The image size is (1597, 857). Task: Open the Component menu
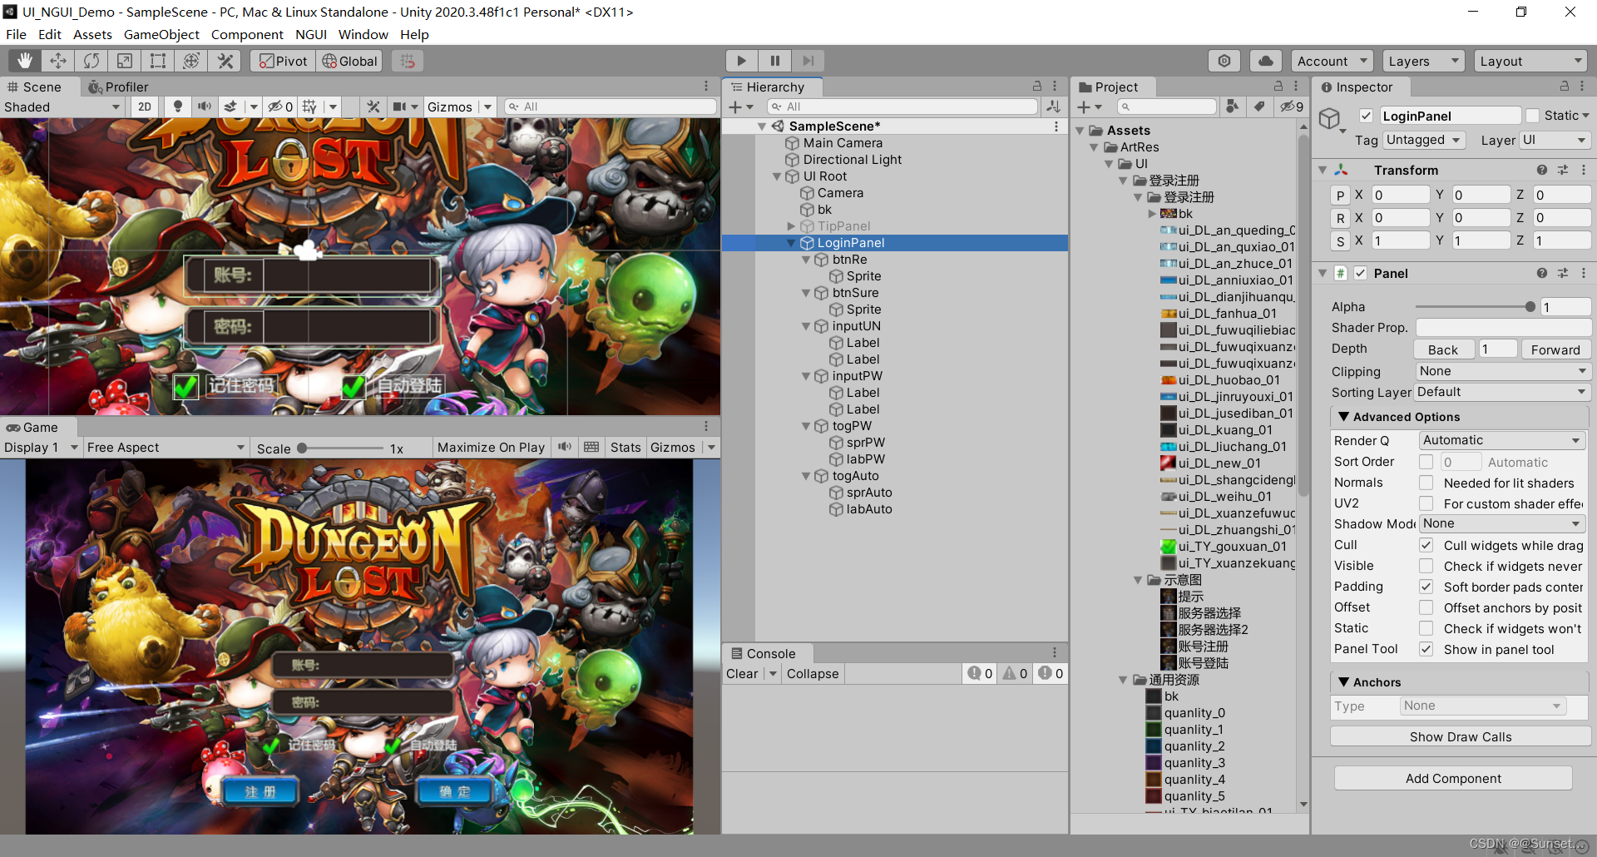click(x=247, y=34)
